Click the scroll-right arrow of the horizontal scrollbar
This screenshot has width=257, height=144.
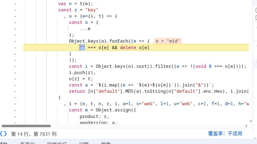click(x=246, y=126)
